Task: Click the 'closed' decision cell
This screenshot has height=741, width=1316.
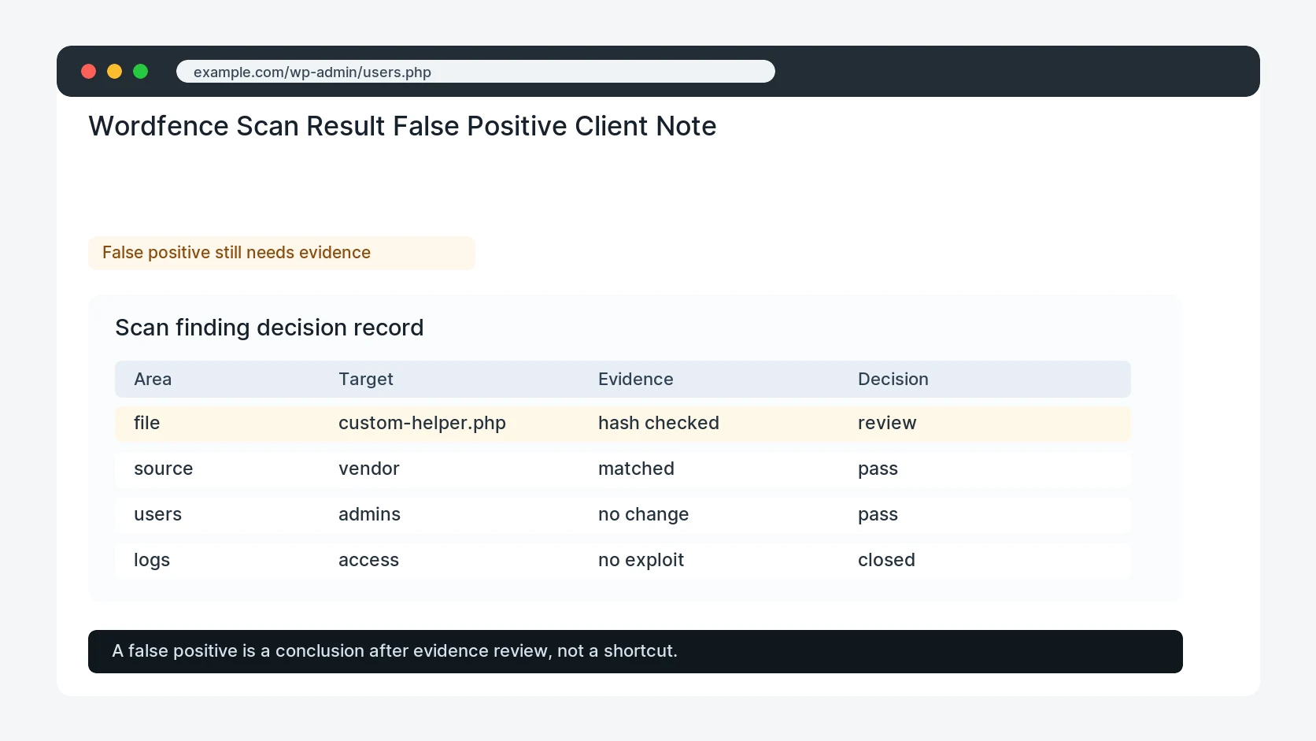Action: 886,560
